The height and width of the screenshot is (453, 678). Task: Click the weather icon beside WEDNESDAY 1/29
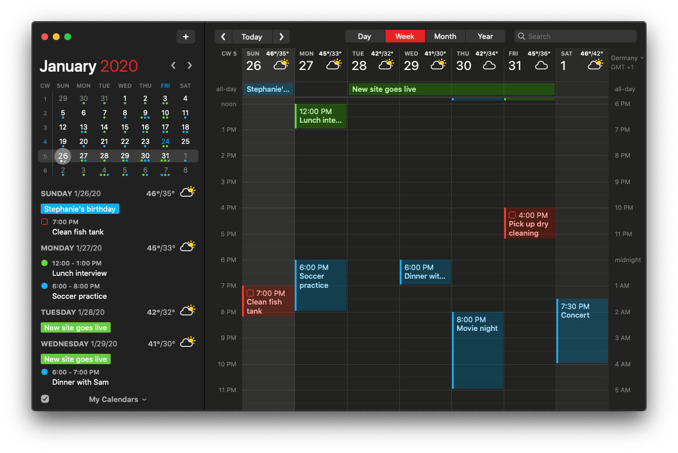pos(188,342)
